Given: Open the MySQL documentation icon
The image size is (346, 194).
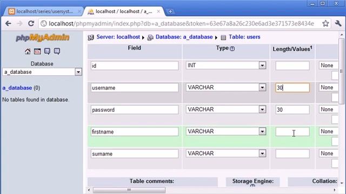Looking at the screenshot, I should 57,51.
